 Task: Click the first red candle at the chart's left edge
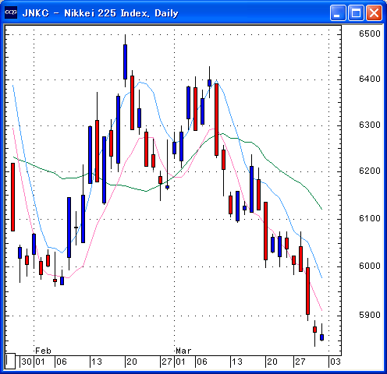(x=12, y=197)
